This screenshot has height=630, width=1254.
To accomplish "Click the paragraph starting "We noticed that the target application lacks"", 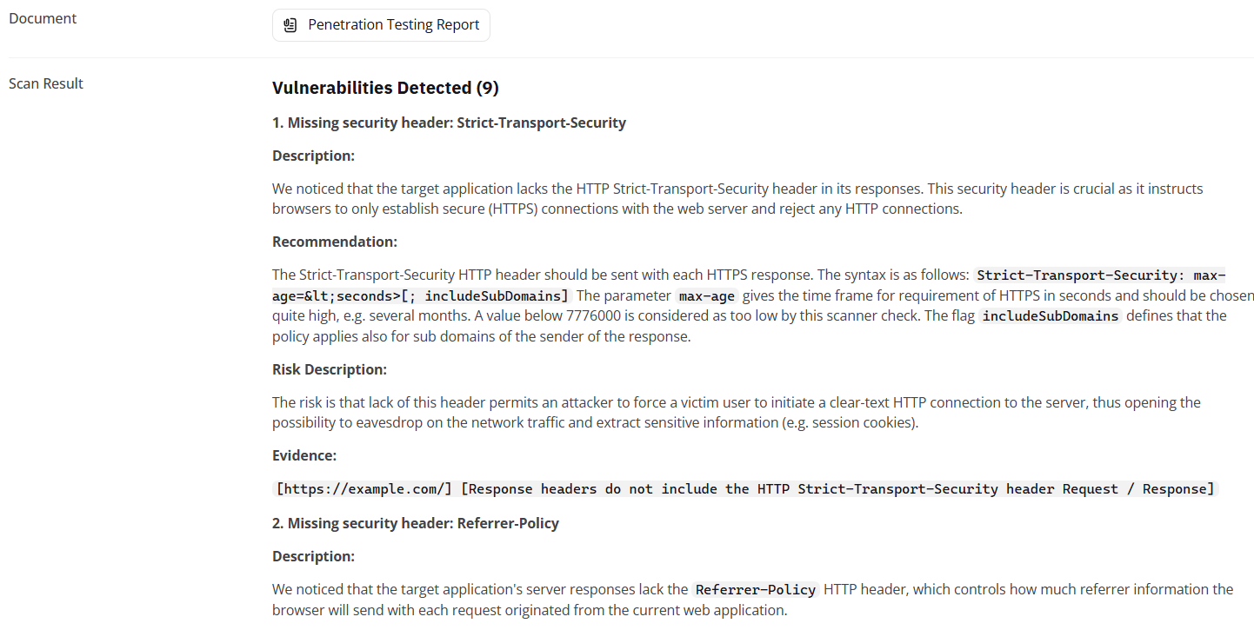I will [737, 199].
